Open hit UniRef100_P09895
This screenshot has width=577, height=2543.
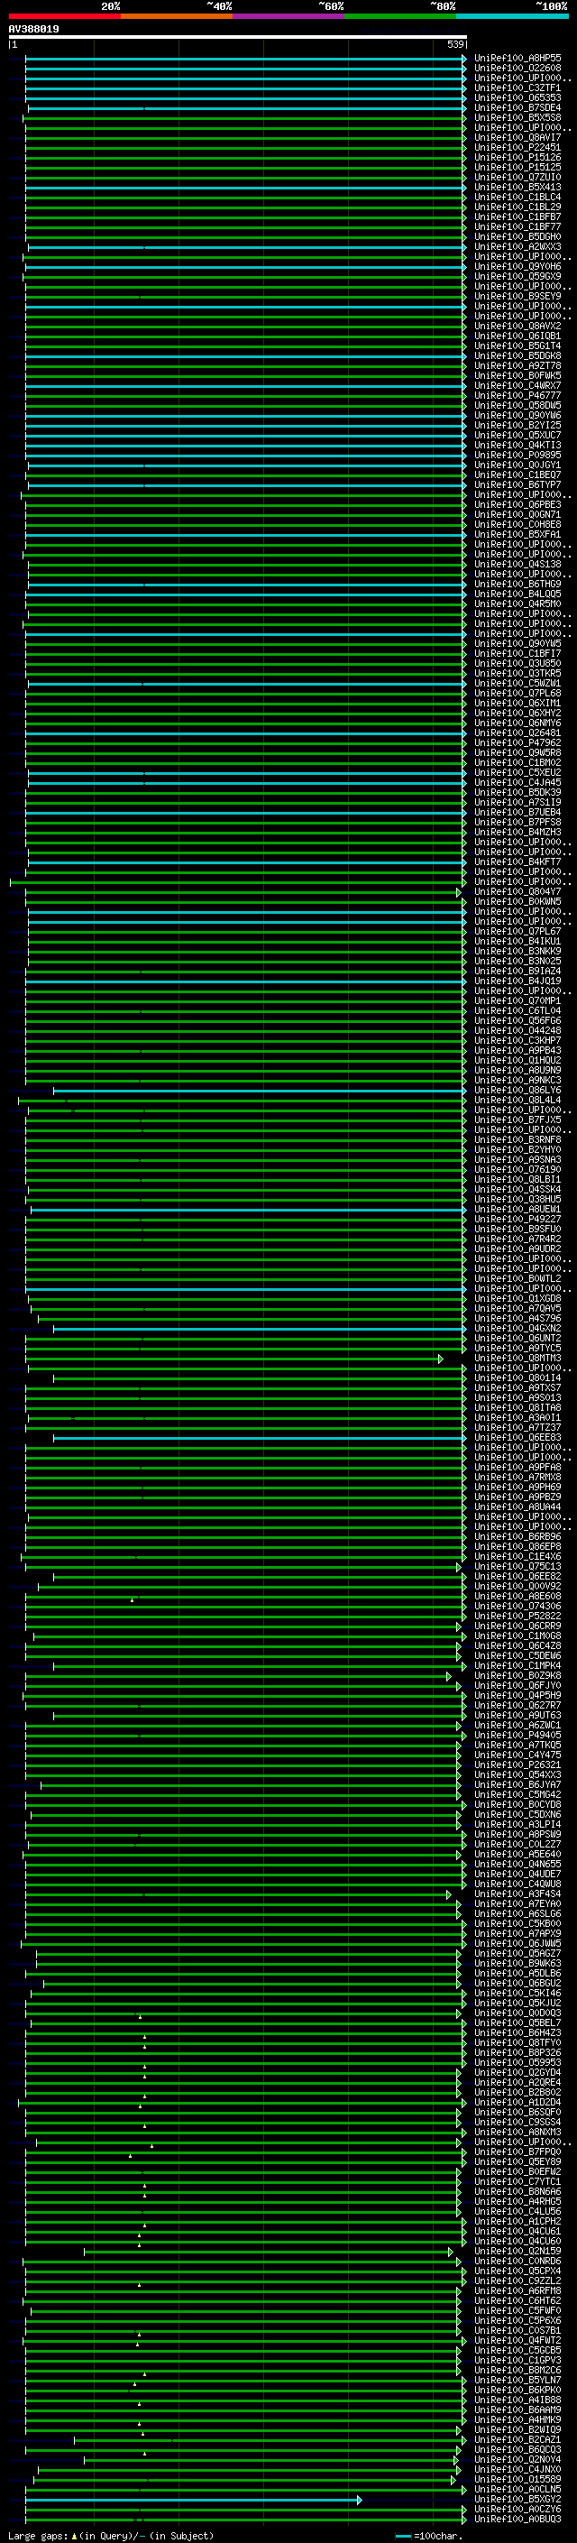tap(517, 455)
